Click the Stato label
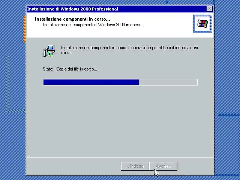This screenshot has height=180, width=240. pos(48,69)
